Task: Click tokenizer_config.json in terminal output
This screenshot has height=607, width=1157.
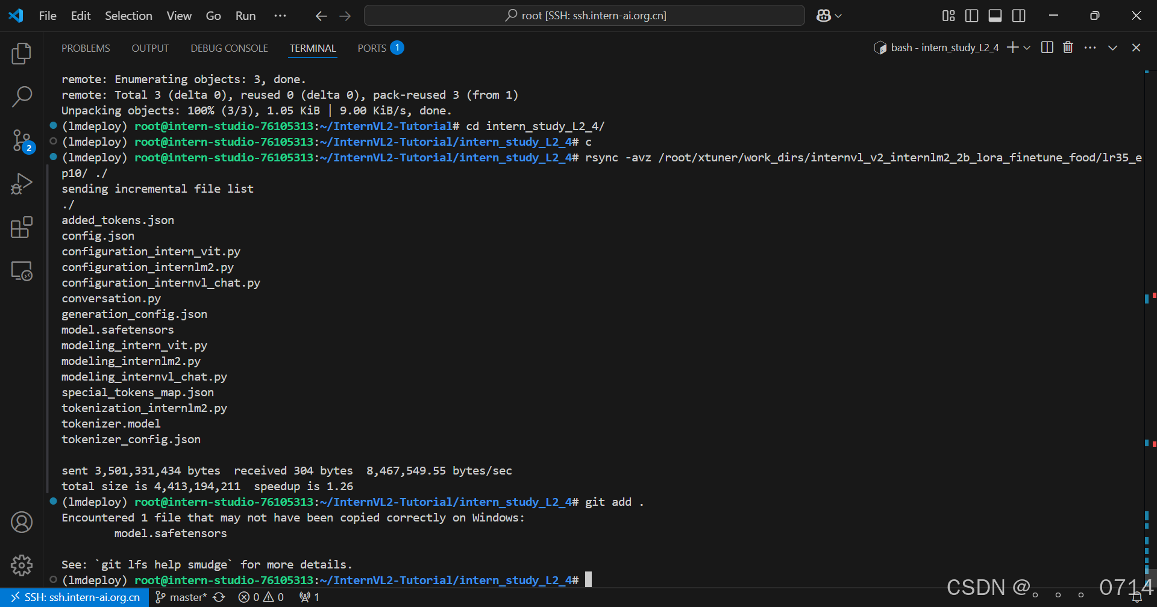Action: click(131, 440)
